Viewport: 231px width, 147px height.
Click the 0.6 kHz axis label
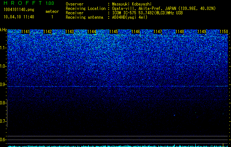coord(3,140)
